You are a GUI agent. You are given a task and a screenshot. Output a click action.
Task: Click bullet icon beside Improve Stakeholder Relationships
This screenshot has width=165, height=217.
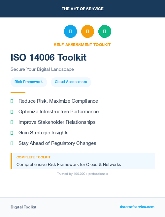(x=12, y=122)
